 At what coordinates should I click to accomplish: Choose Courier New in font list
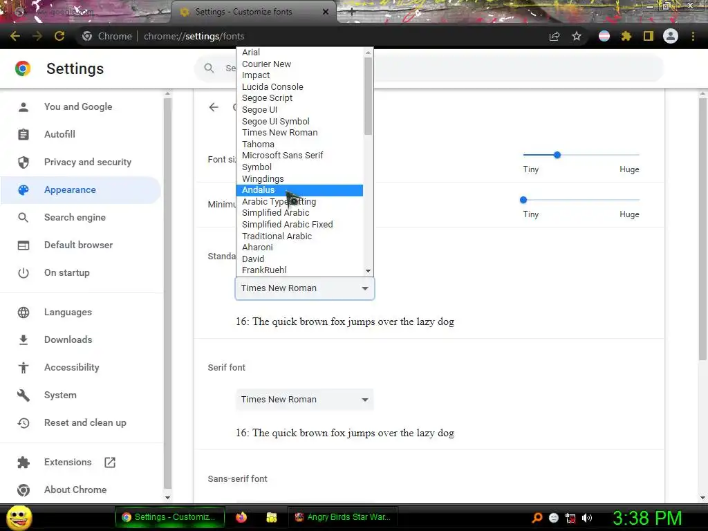(x=299, y=64)
